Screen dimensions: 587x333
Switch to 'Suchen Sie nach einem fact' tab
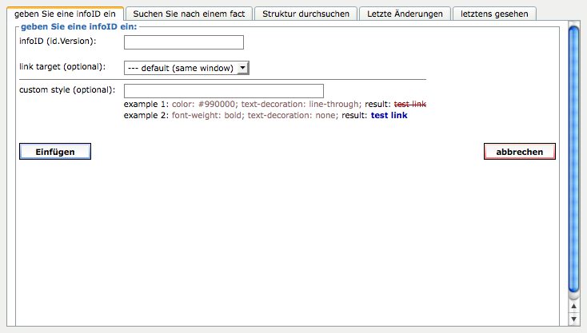(x=190, y=14)
